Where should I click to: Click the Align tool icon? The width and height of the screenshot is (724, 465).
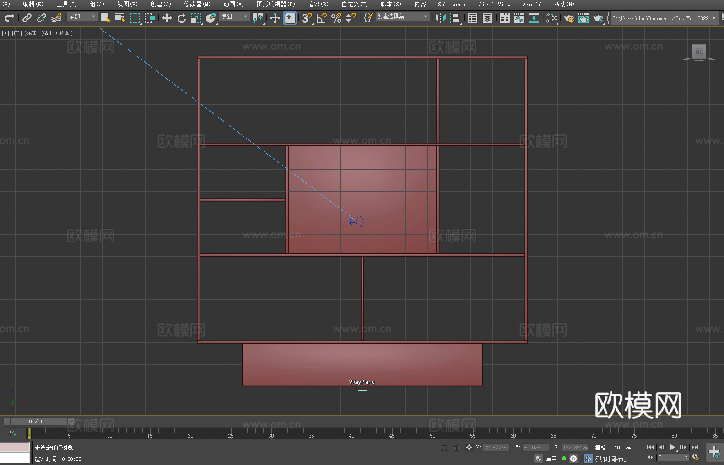pyautogui.click(x=455, y=18)
